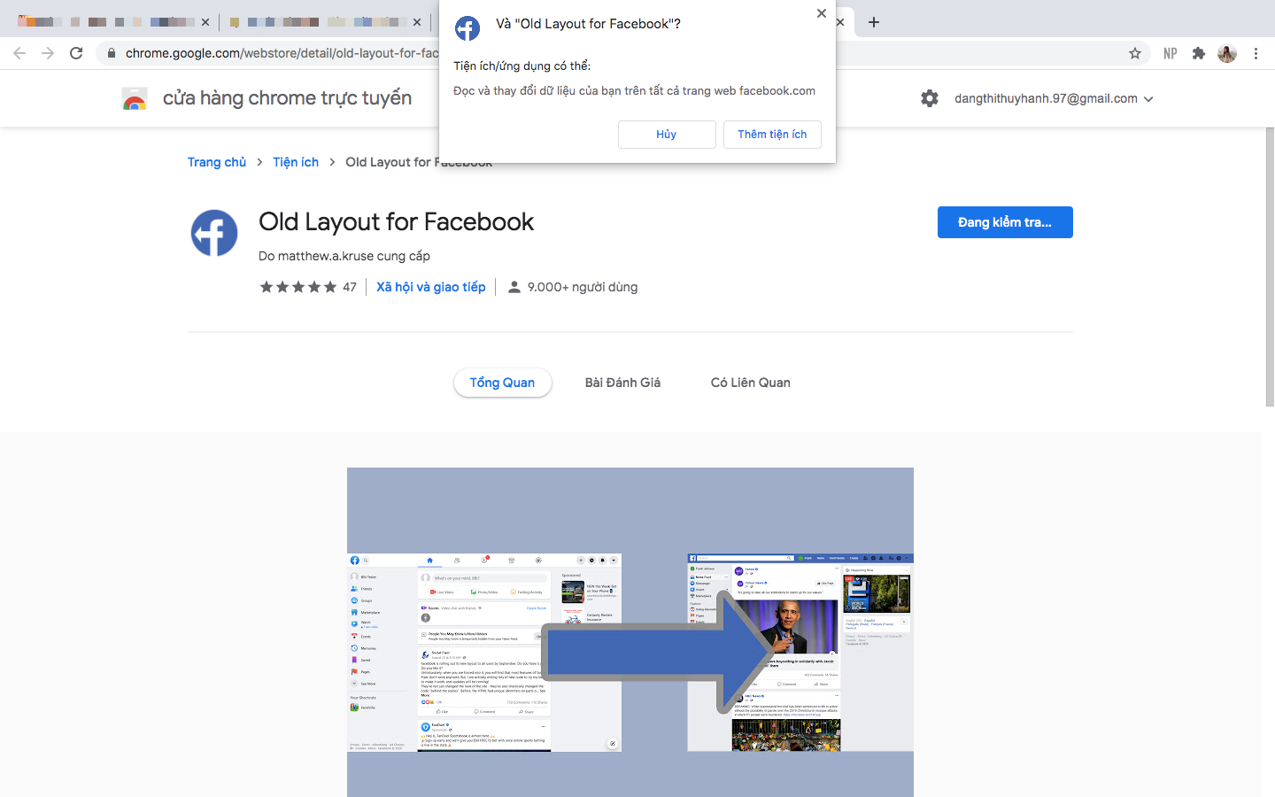Click the Đang kiểm tra button
Screen dimensions: 1275x797
[1005, 222]
